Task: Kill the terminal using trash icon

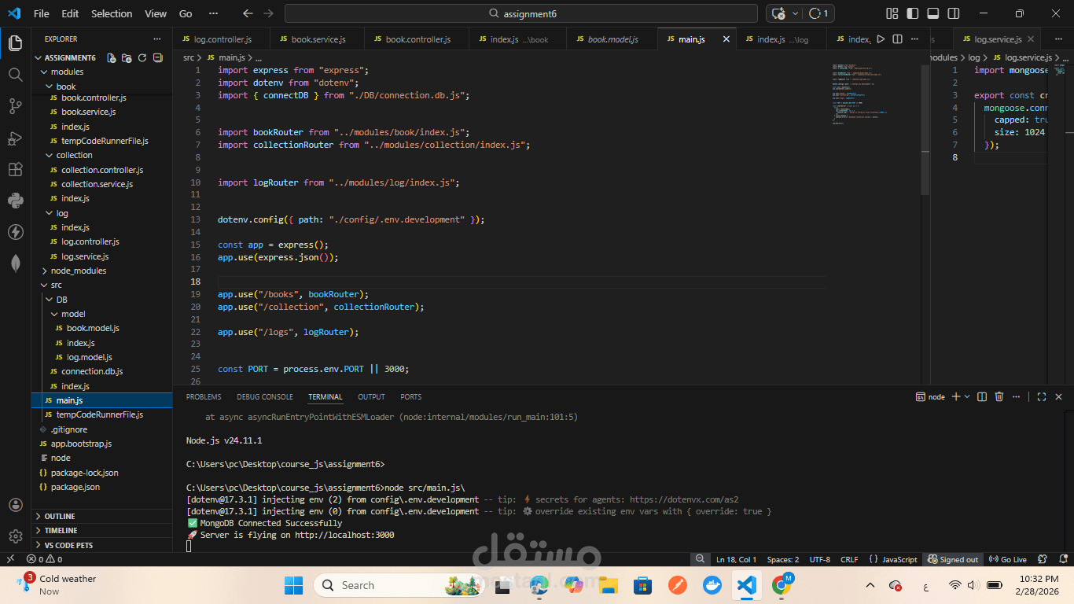Action: point(999,397)
